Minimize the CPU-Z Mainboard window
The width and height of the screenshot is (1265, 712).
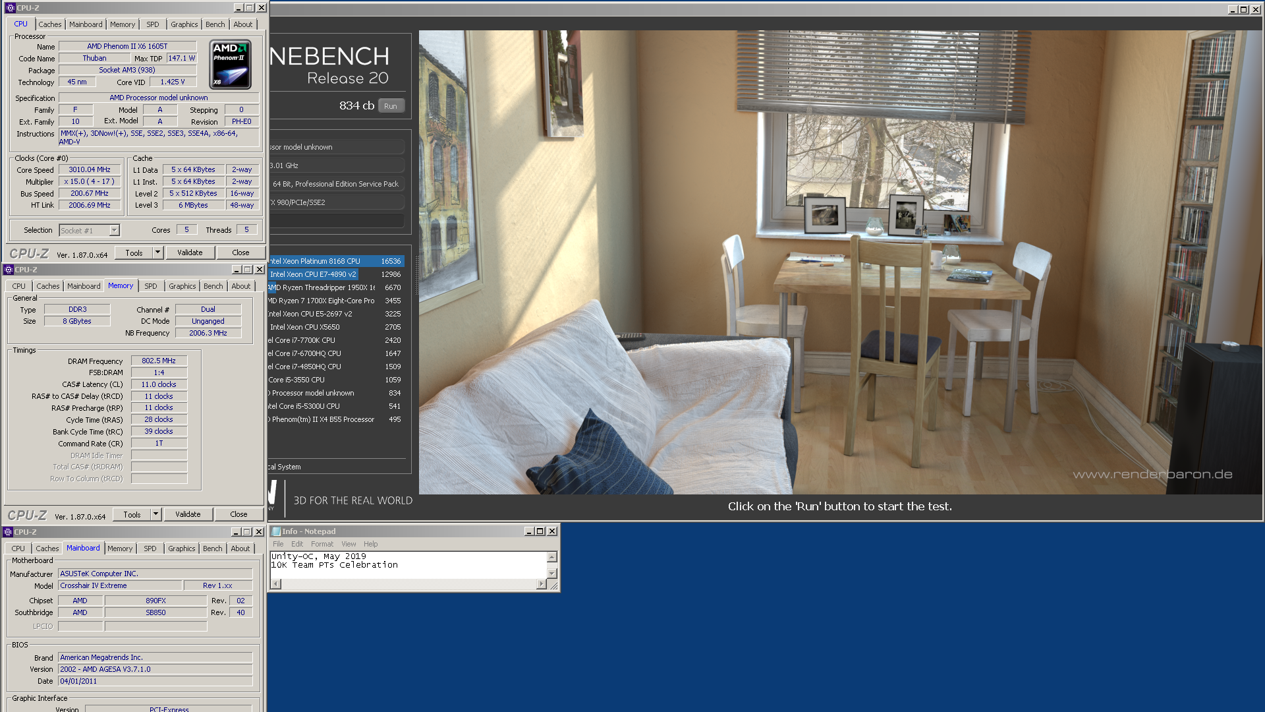pyautogui.click(x=236, y=532)
